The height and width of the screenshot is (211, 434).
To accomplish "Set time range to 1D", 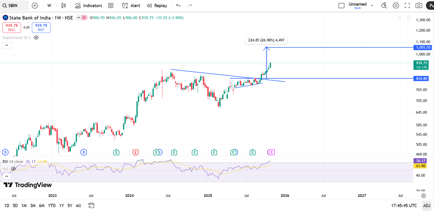I will click(x=7, y=206).
